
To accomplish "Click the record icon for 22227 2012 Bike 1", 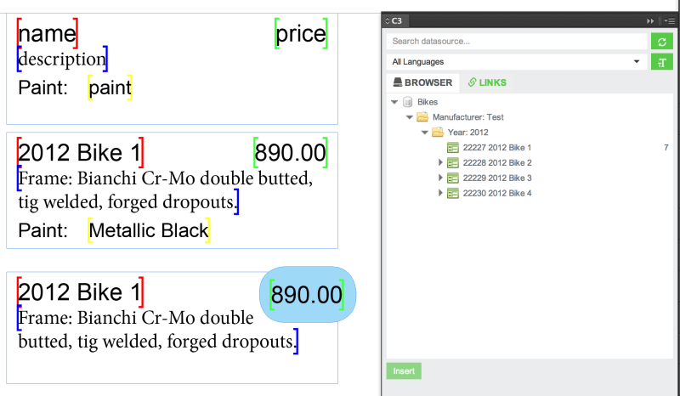I will point(453,148).
